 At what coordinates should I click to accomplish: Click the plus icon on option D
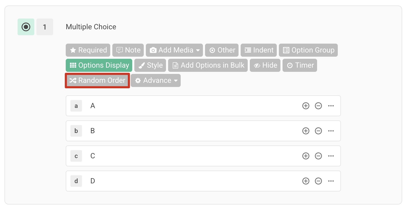pos(306,181)
